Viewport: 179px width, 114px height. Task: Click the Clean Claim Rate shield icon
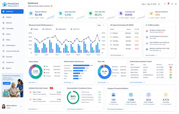(91, 13)
